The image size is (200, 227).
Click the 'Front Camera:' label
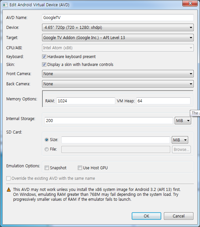pyautogui.click(x=18, y=74)
